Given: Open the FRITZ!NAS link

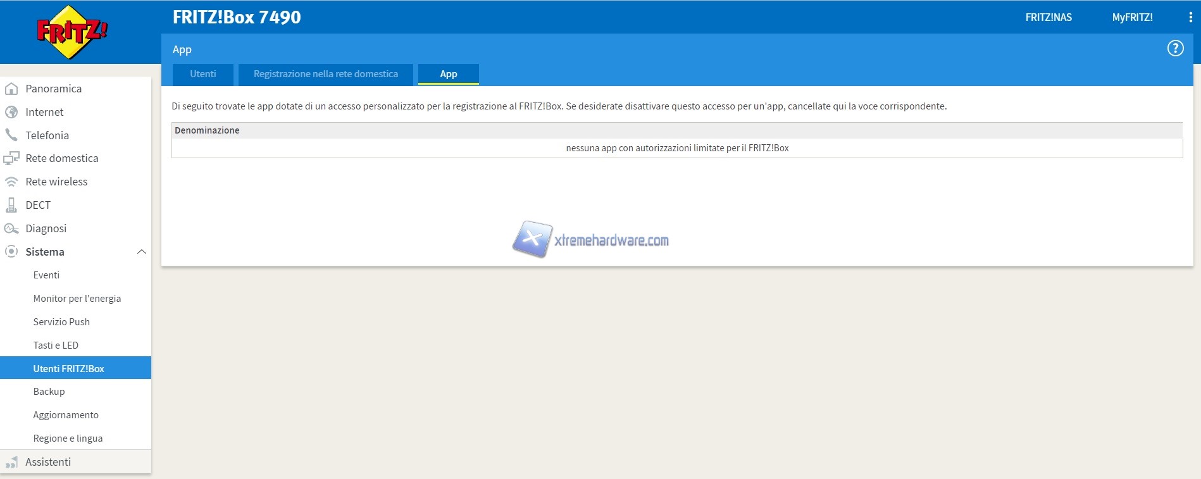Looking at the screenshot, I should click(1049, 18).
